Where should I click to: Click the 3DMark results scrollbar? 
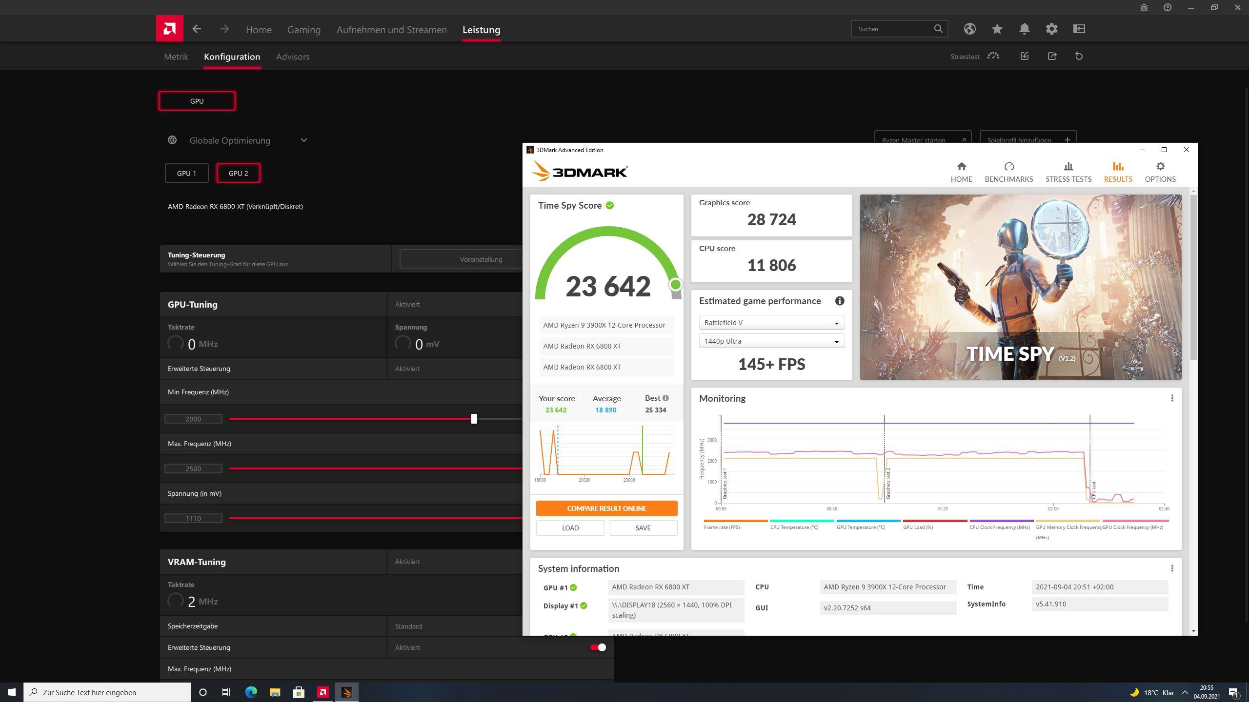1193,278
